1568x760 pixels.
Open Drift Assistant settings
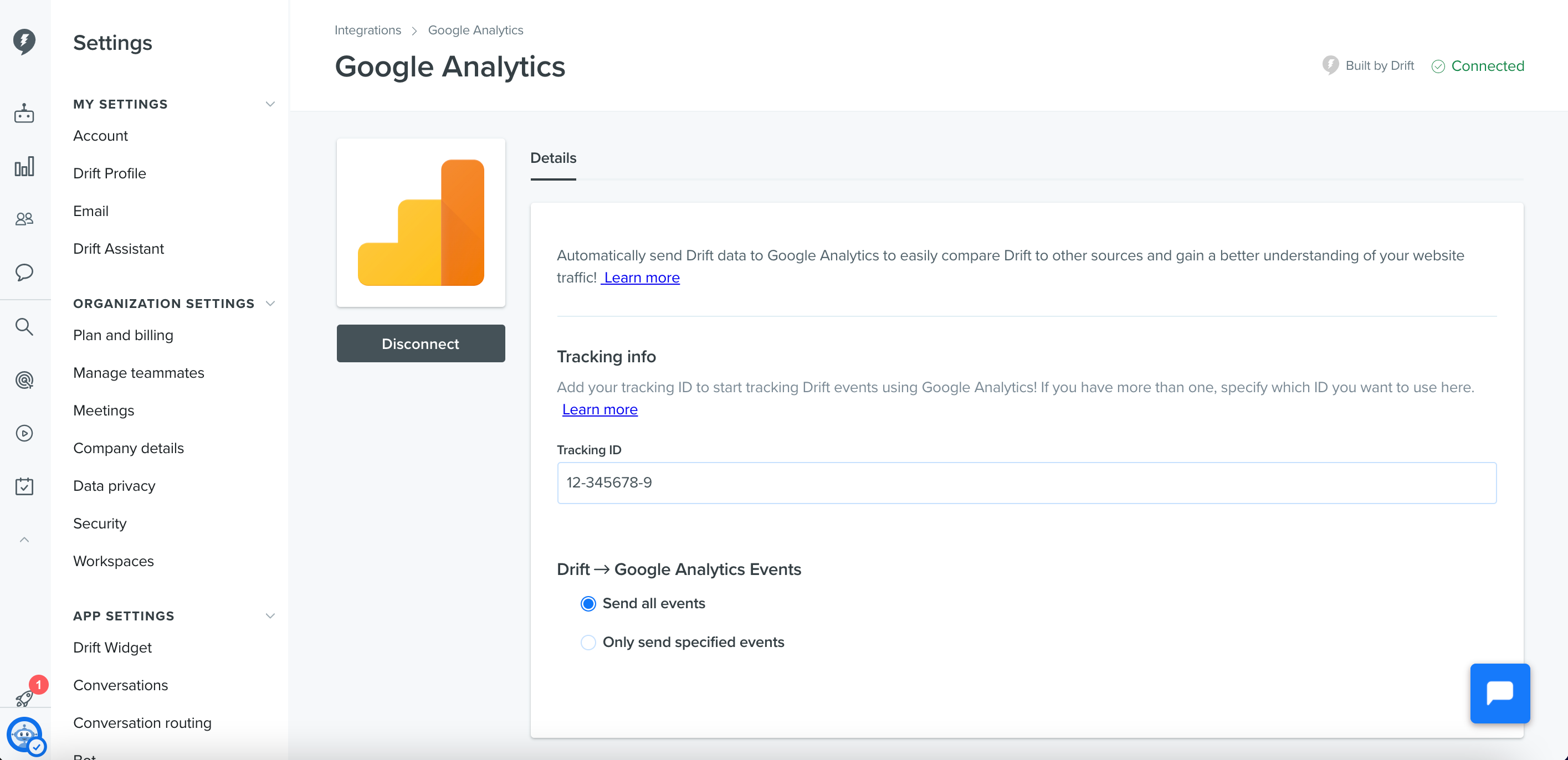pyautogui.click(x=118, y=249)
